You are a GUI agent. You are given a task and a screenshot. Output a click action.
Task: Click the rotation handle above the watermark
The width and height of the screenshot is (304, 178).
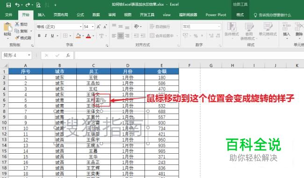point(101,100)
